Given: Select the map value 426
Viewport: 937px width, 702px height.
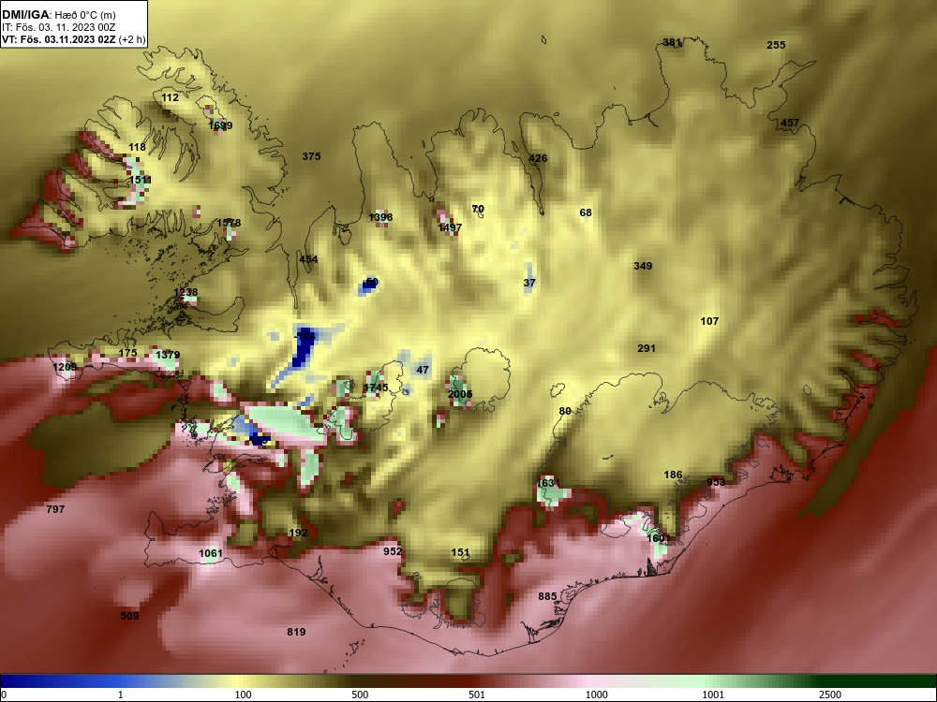Looking at the screenshot, I should 538,158.
